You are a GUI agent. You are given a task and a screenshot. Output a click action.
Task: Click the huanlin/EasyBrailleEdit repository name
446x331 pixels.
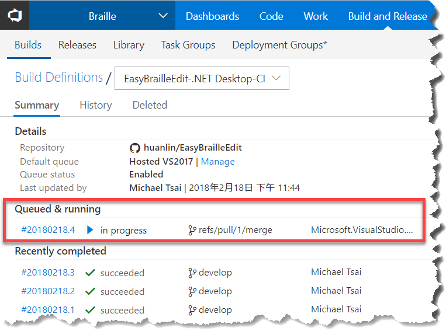point(192,148)
